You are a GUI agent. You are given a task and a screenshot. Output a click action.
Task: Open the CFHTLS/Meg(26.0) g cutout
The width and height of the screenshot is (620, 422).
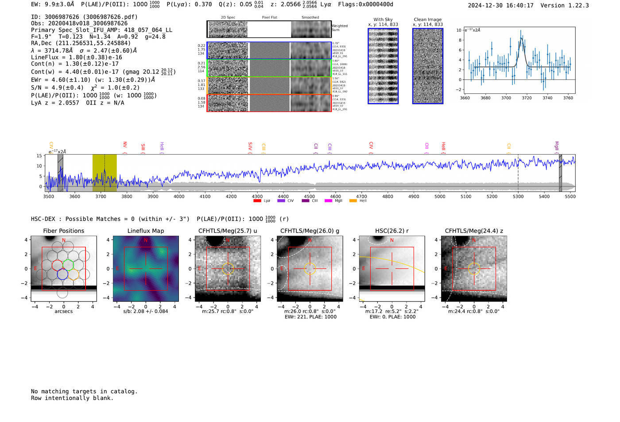(x=310, y=269)
